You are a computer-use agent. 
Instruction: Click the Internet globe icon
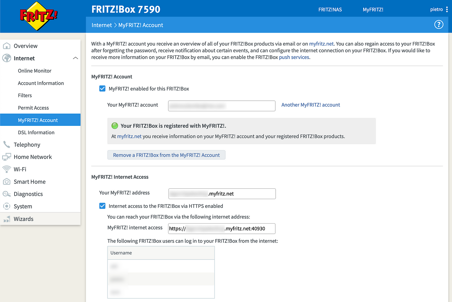[6, 58]
